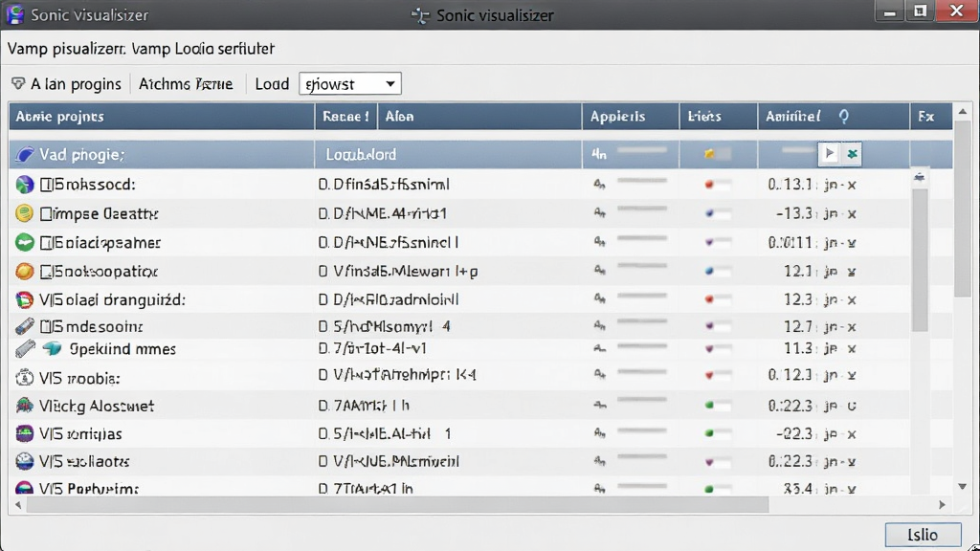The image size is (980, 551).
Task: Click the icon of 'VIS Pɑrbʋtim:' row
Action: coord(24,489)
